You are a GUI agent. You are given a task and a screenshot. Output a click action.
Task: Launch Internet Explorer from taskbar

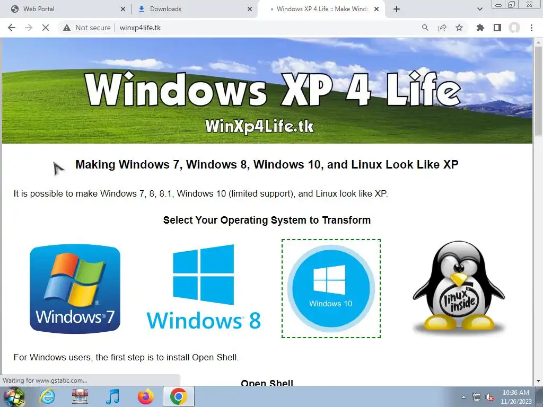coord(47,396)
